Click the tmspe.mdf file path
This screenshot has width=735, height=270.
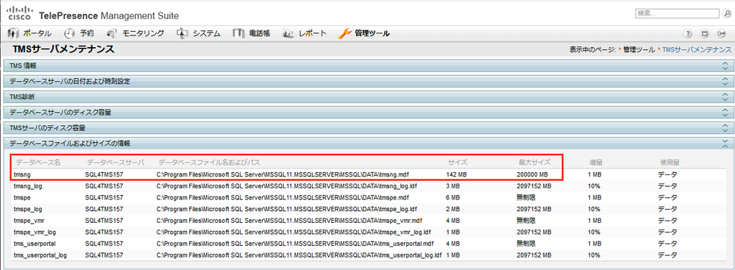click(x=283, y=198)
